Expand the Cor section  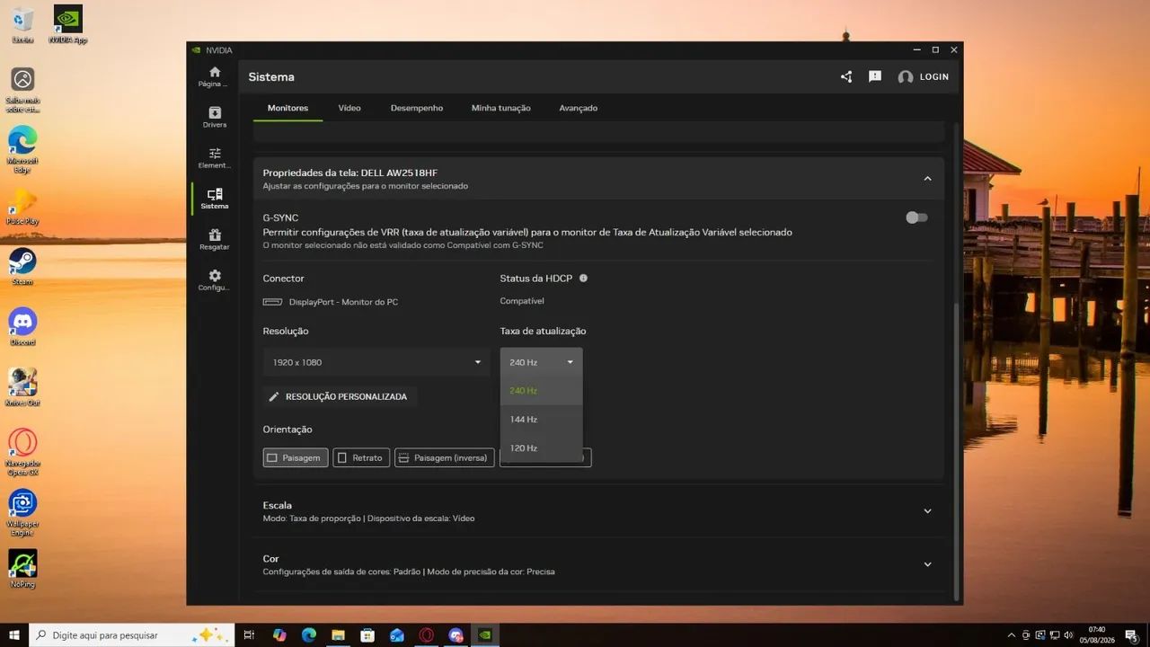click(928, 564)
